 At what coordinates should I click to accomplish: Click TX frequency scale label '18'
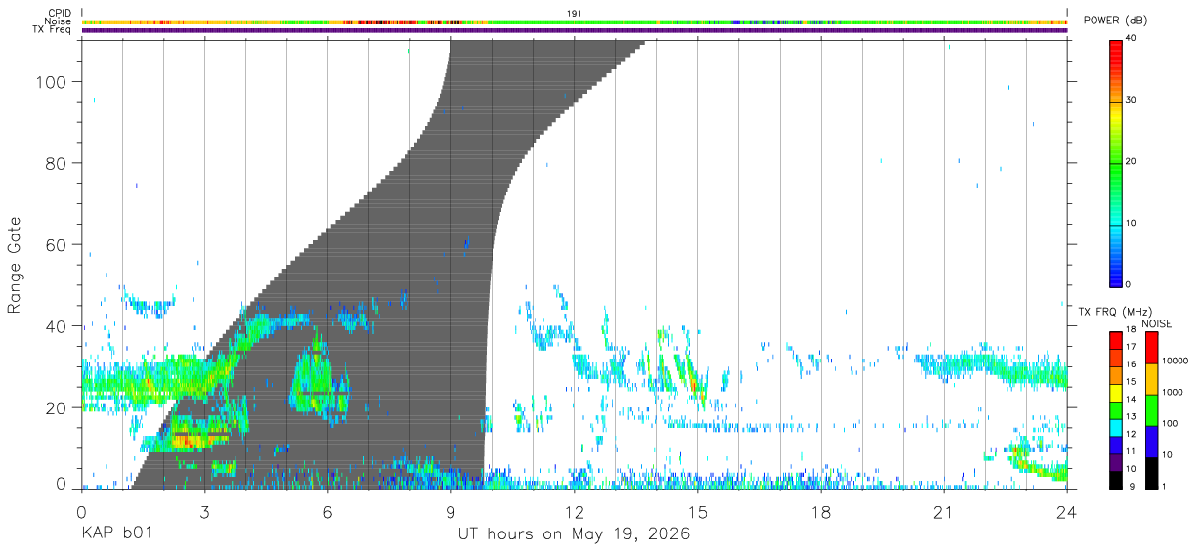(1131, 330)
